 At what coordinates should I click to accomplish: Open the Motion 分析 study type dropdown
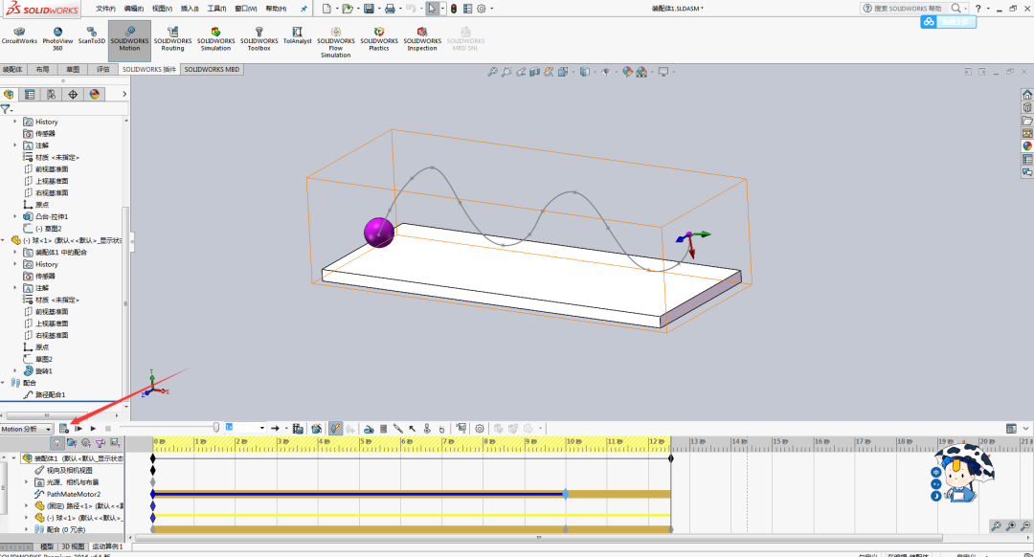[x=48, y=428]
